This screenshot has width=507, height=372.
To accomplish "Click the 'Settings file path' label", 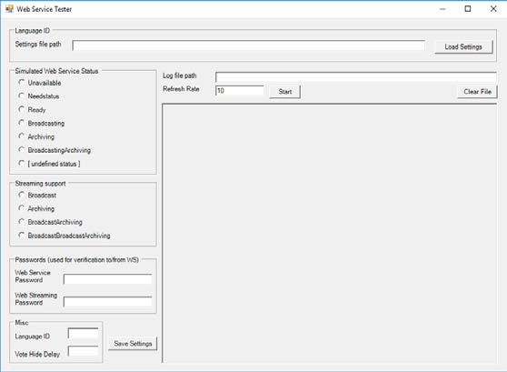I will [x=38, y=44].
